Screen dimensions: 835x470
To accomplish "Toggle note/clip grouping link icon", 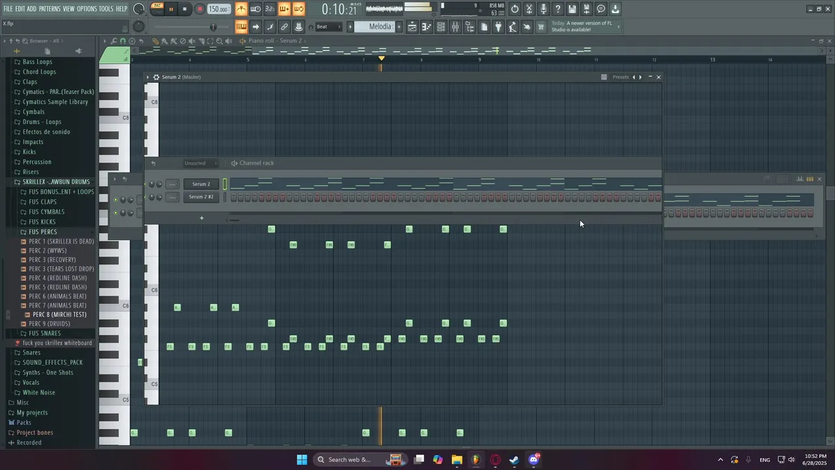I will 284,27.
